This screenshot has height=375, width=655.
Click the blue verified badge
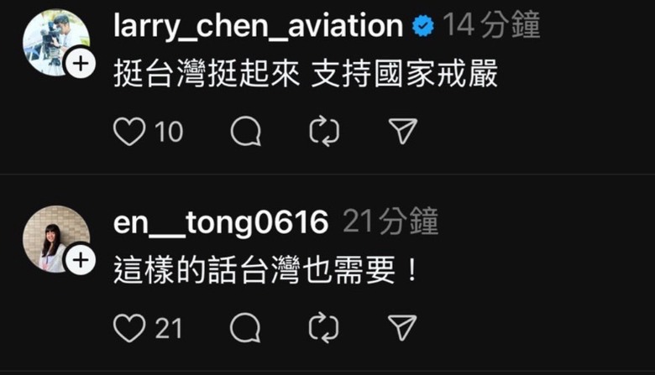[x=422, y=26]
